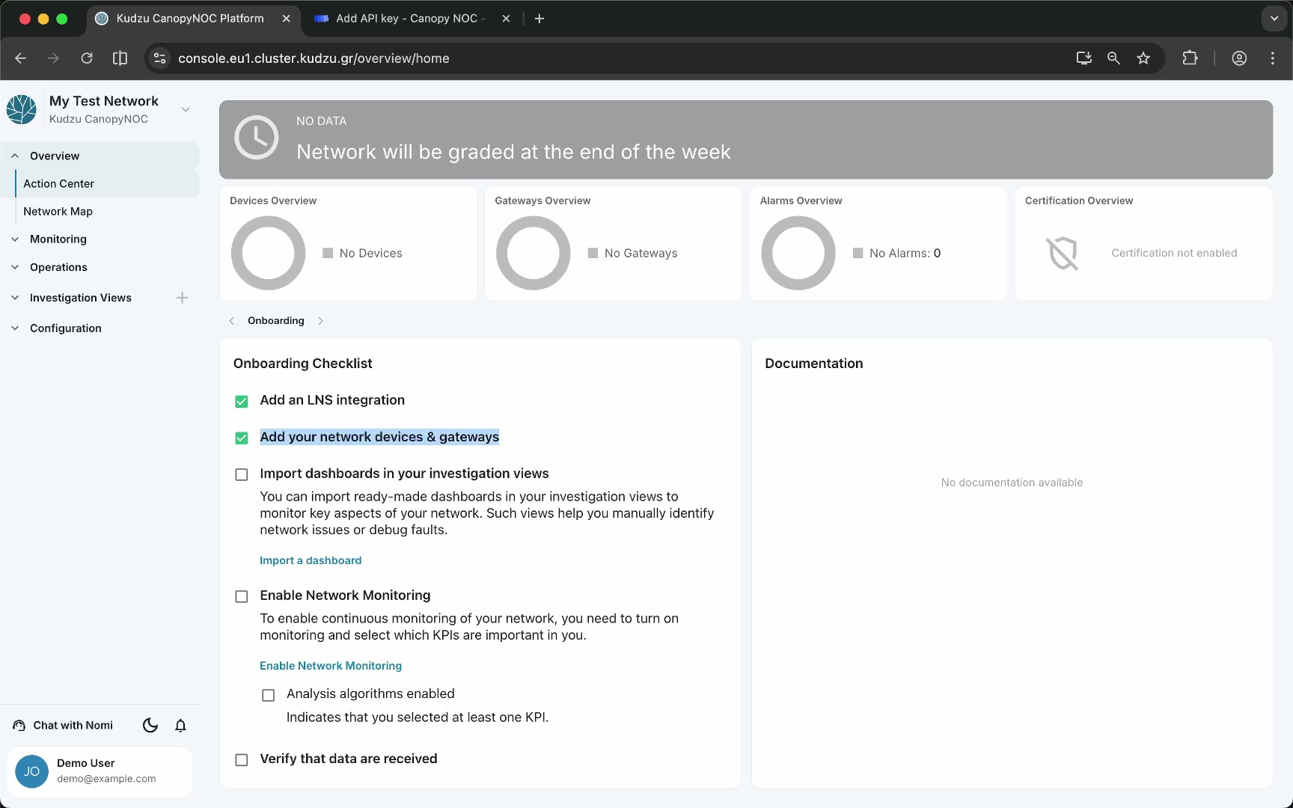1293x808 pixels.
Task: Click the No Devices legend entry
Action: 362,253
